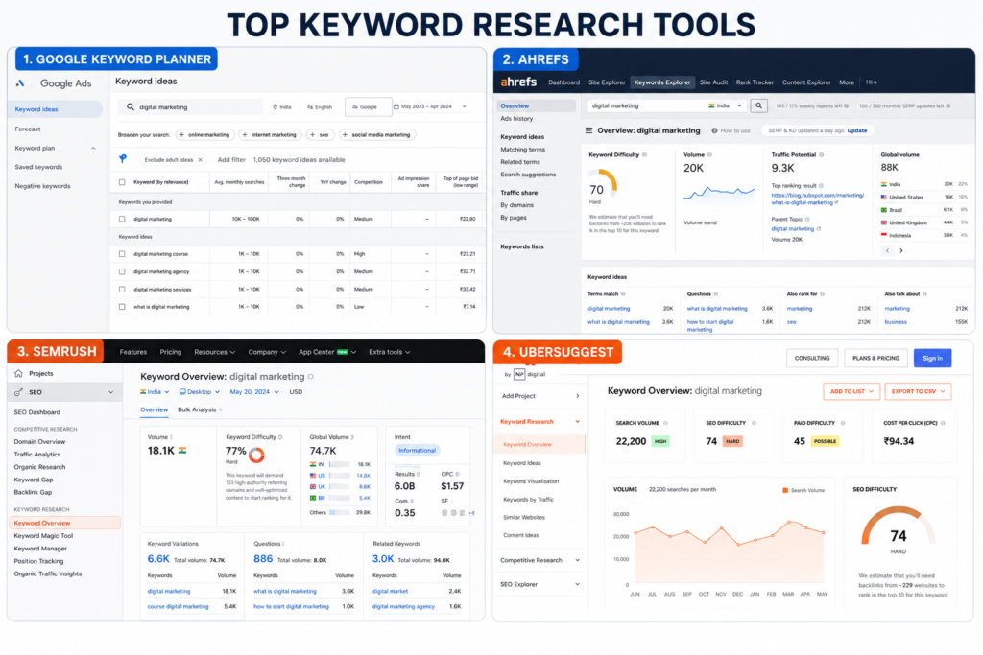Click the Add filter link
Screen dimensions: 983x655
pyautogui.click(x=231, y=160)
